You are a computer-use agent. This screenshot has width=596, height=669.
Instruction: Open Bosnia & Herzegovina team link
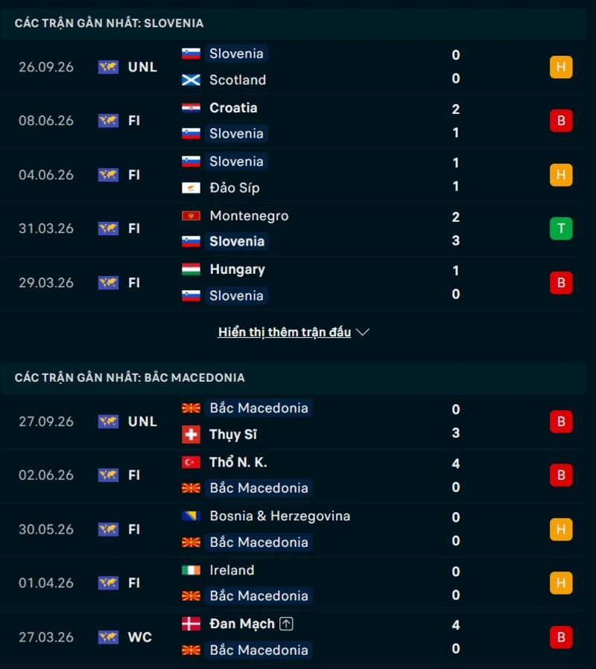[x=280, y=516]
